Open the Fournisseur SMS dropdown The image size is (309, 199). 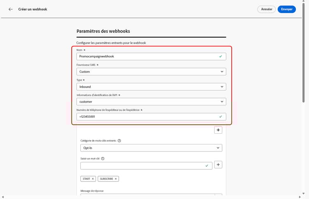(x=151, y=71)
